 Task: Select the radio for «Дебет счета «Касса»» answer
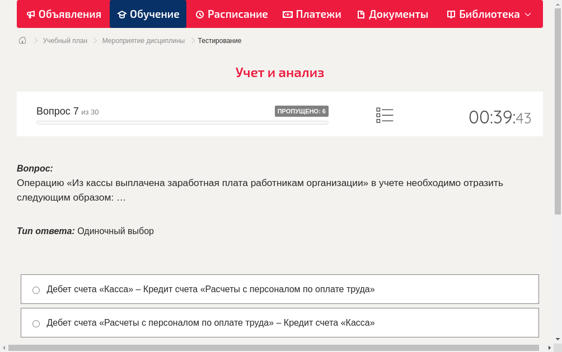pyautogui.click(x=36, y=289)
